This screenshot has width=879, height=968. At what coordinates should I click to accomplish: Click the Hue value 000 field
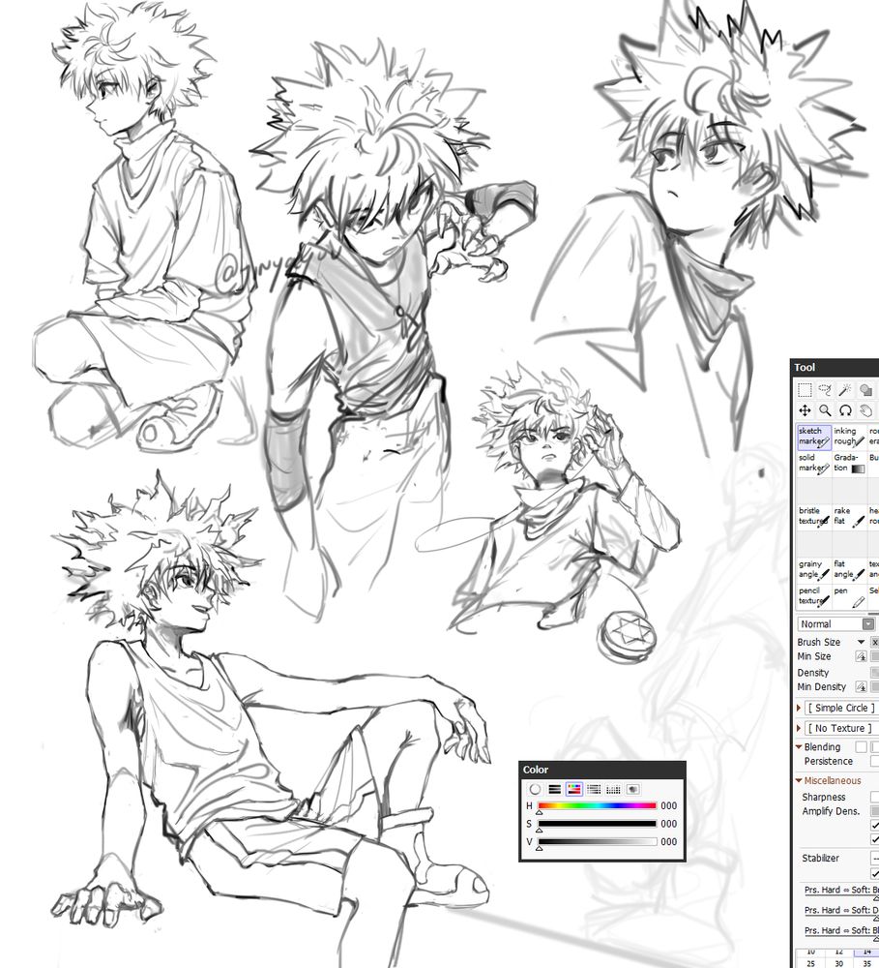point(668,805)
